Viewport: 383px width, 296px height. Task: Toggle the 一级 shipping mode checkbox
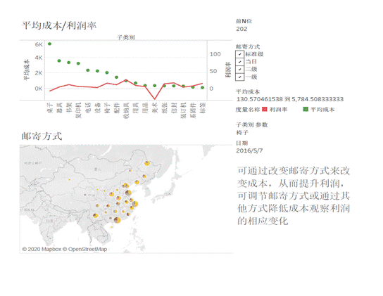pos(239,77)
